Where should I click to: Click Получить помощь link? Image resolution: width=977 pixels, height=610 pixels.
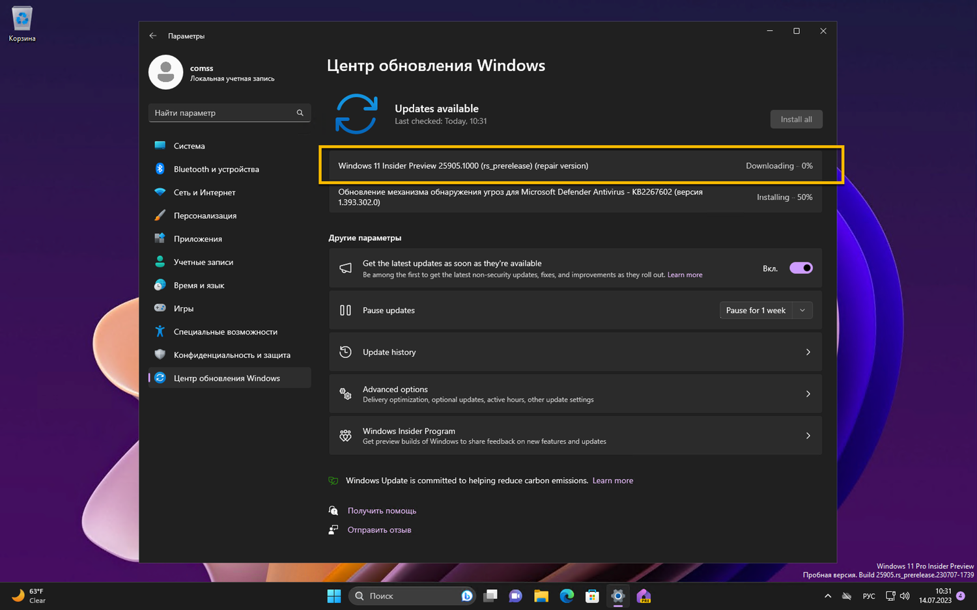[382, 511]
